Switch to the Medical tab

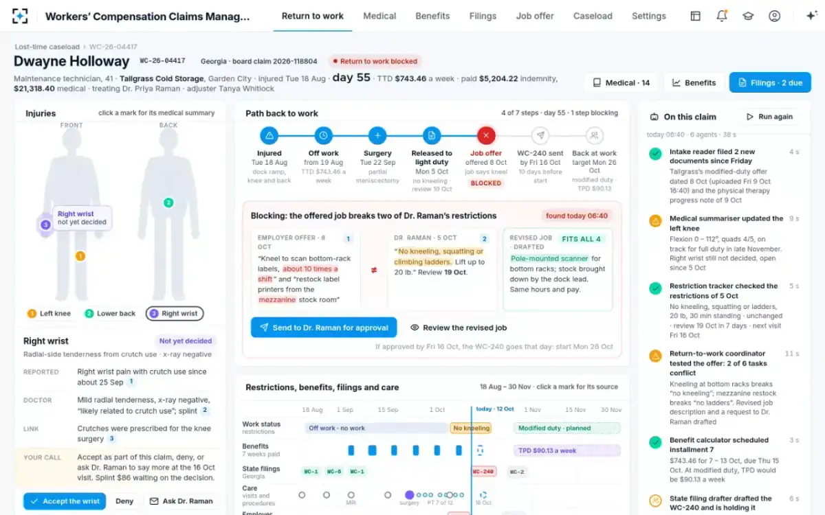379,16
